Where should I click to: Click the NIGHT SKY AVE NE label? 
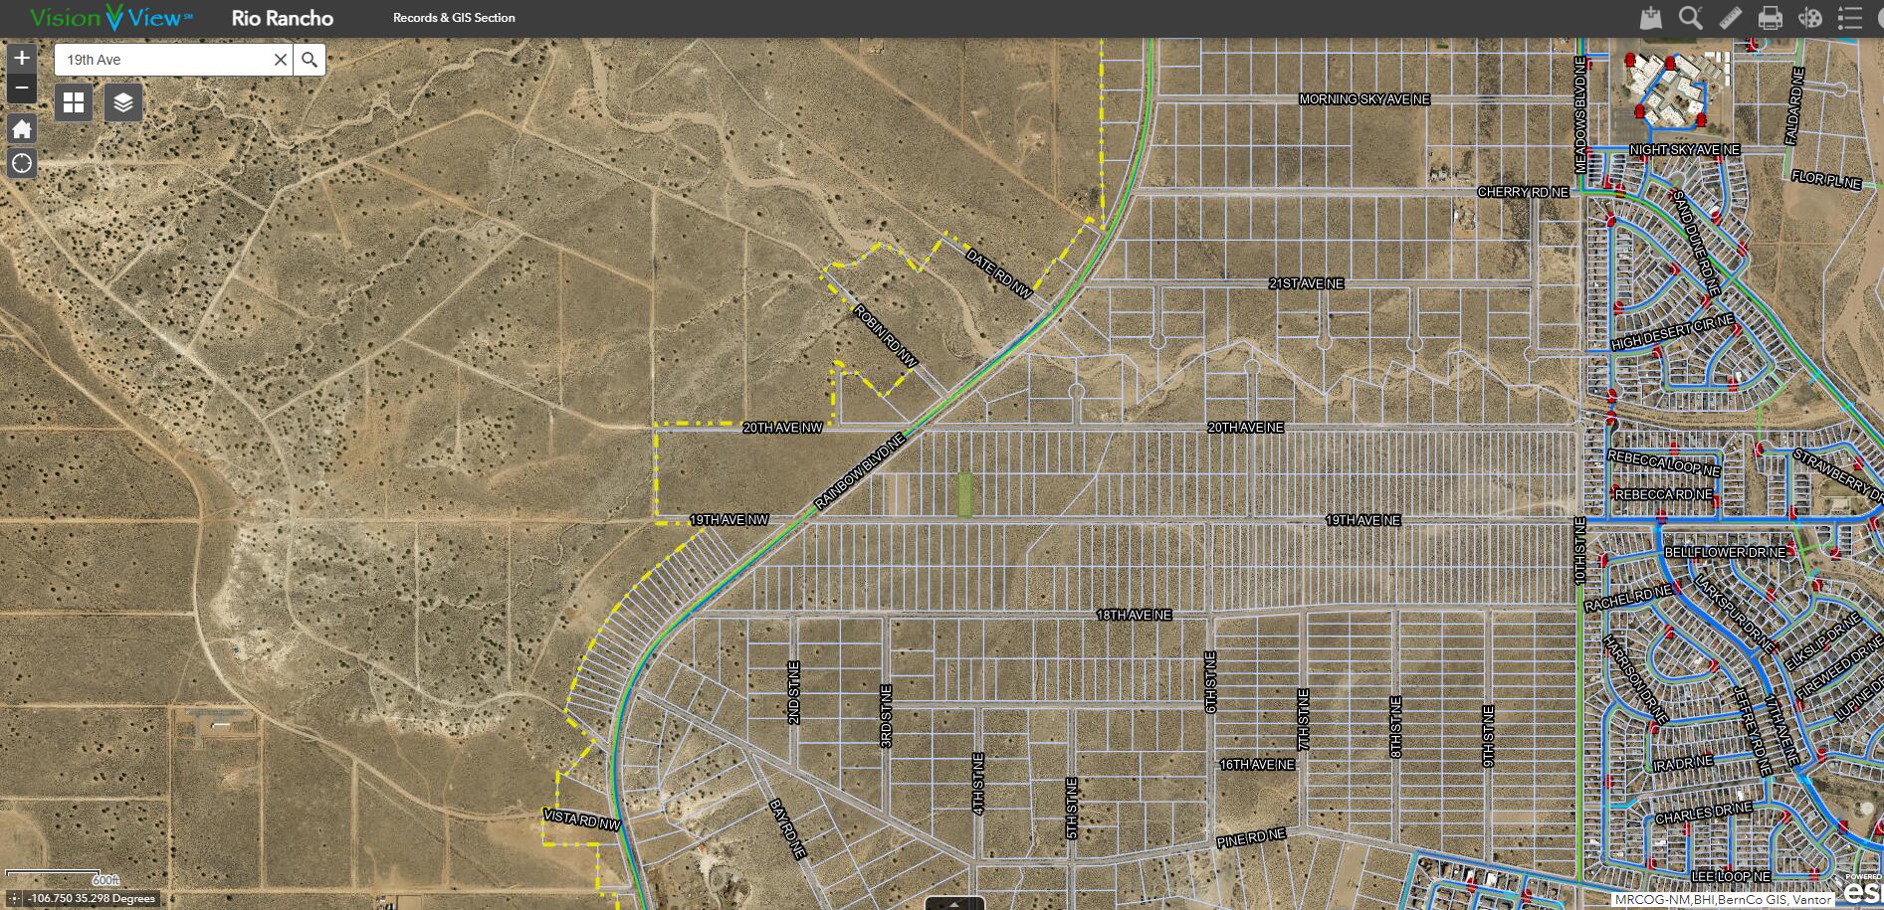click(x=1685, y=150)
